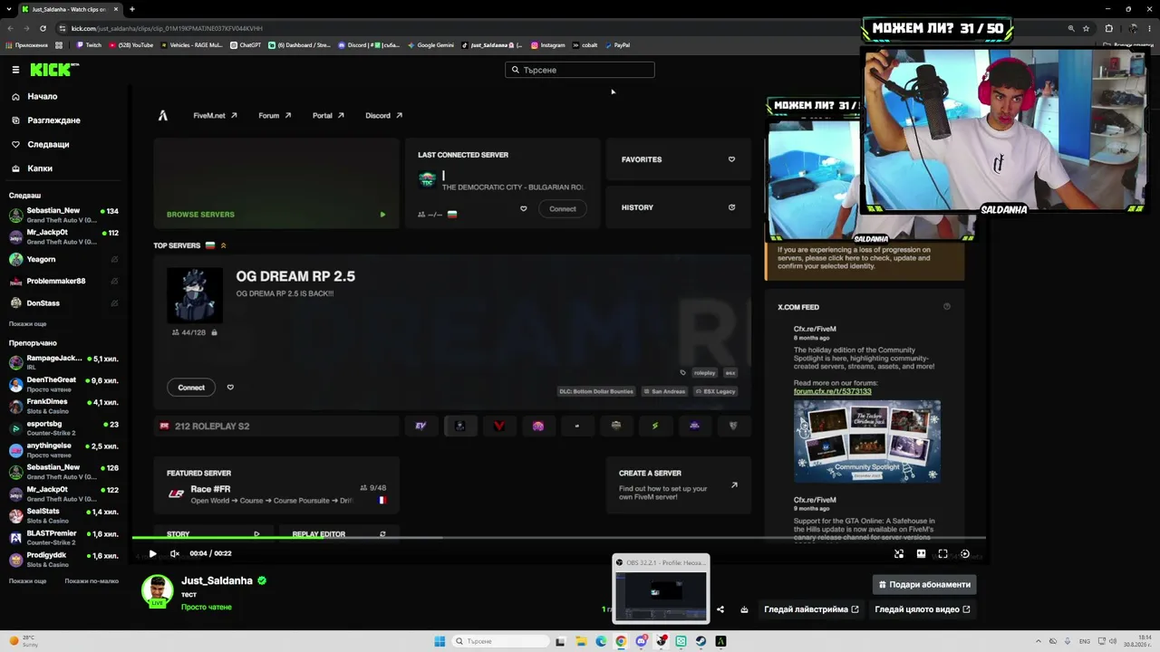Open Sebastian_New channel with 134 viewers
This screenshot has height=652, width=1160.
click(x=65, y=216)
